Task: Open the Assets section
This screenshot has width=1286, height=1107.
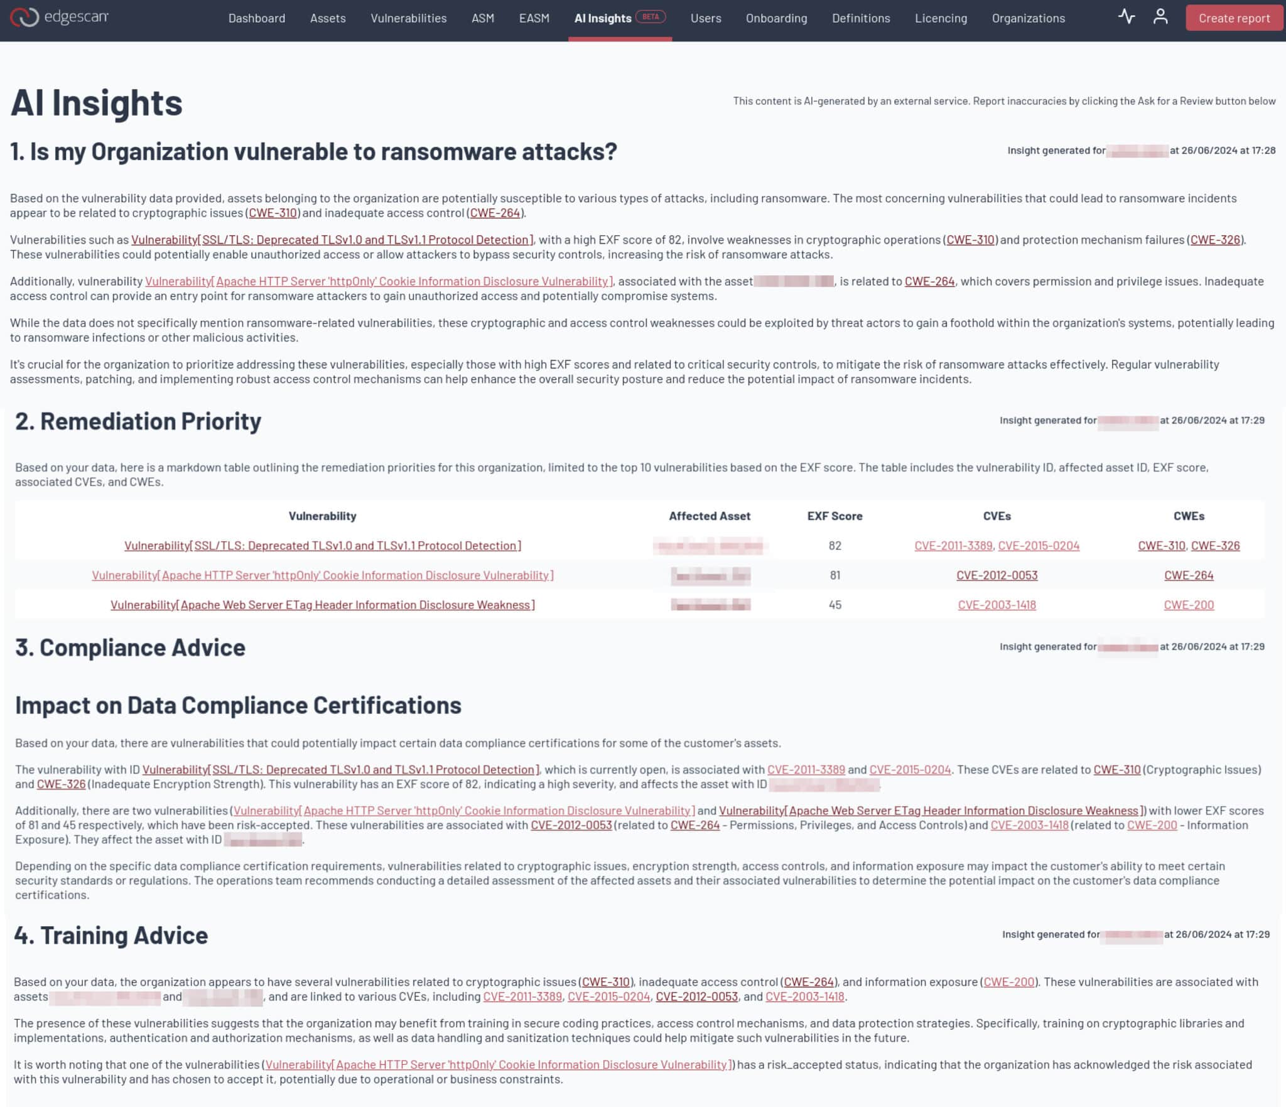Action: (x=327, y=18)
